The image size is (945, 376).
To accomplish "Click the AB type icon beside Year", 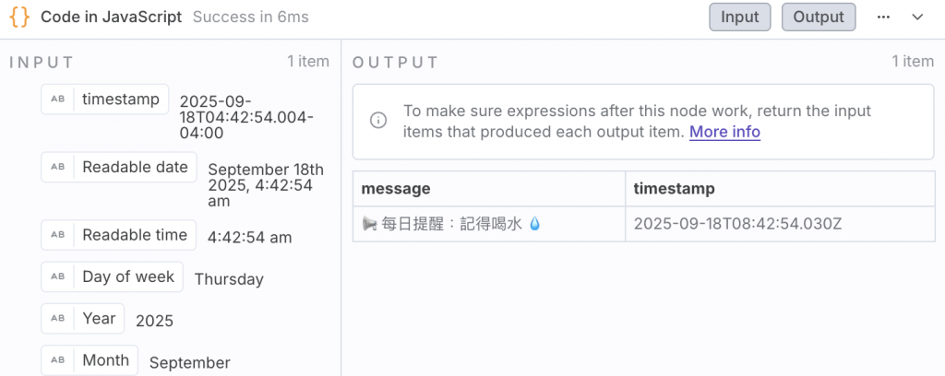I will 57,318.
